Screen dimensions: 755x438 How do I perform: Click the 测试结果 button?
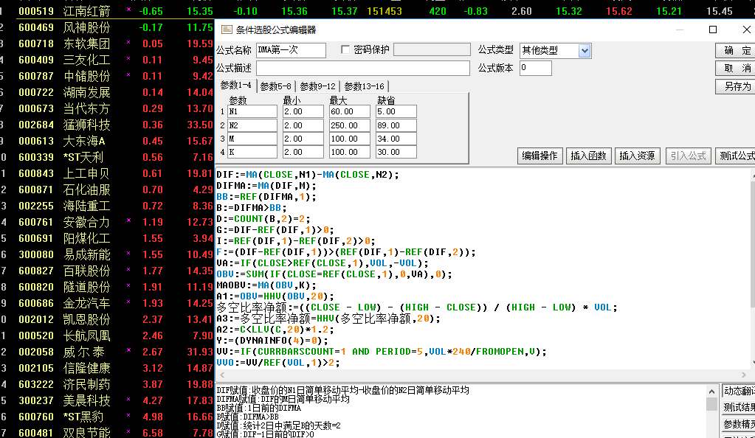(x=738, y=408)
